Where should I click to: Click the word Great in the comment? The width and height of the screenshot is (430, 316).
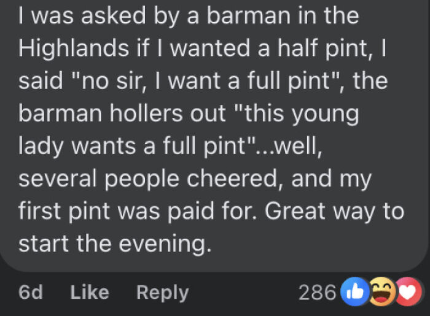[x=295, y=211]
